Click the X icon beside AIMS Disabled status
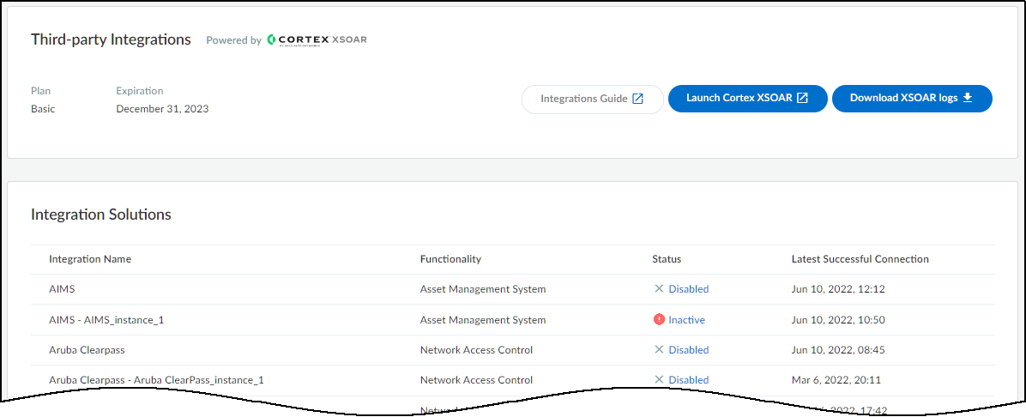This screenshot has width=1026, height=417. click(x=659, y=289)
